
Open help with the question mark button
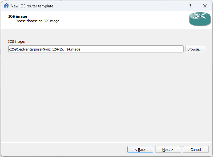[x=190, y=6]
